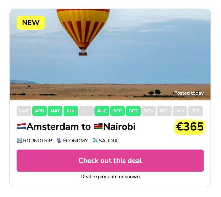Click the roundtrip arrows icon

click(19, 140)
